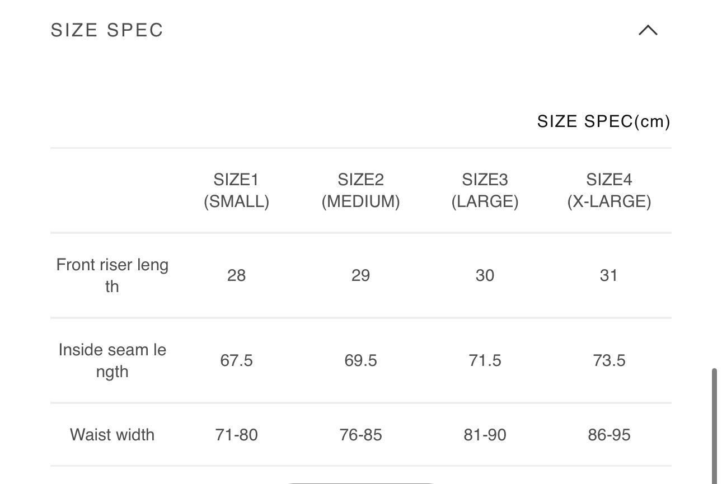Click the Waist width row label
This screenshot has height=484, width=722.
click(112, 435)
